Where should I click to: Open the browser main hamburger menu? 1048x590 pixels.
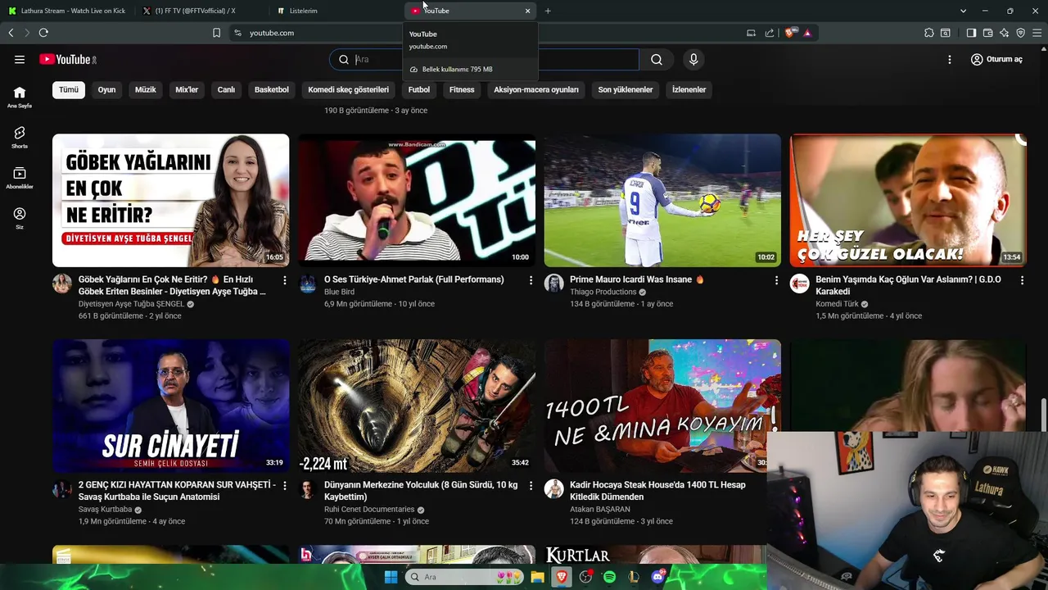[x=1037, y=33]
